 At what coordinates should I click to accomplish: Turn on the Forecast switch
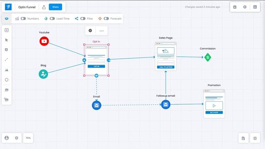pos(106,19)
